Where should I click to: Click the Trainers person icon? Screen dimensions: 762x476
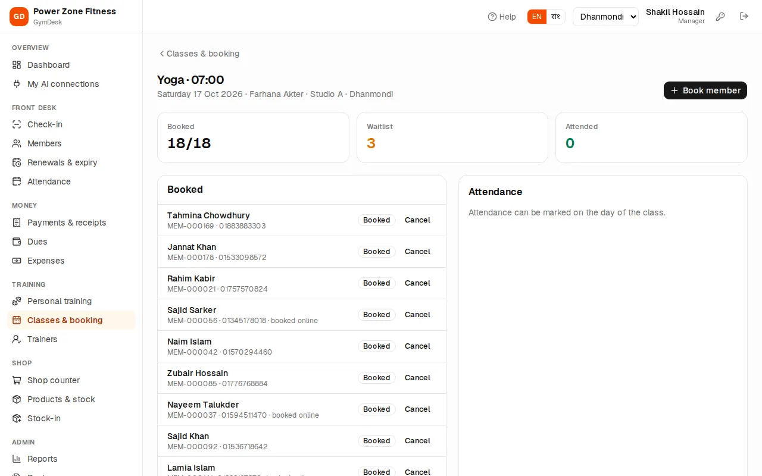pyautogui.click(x=17, y=339)
